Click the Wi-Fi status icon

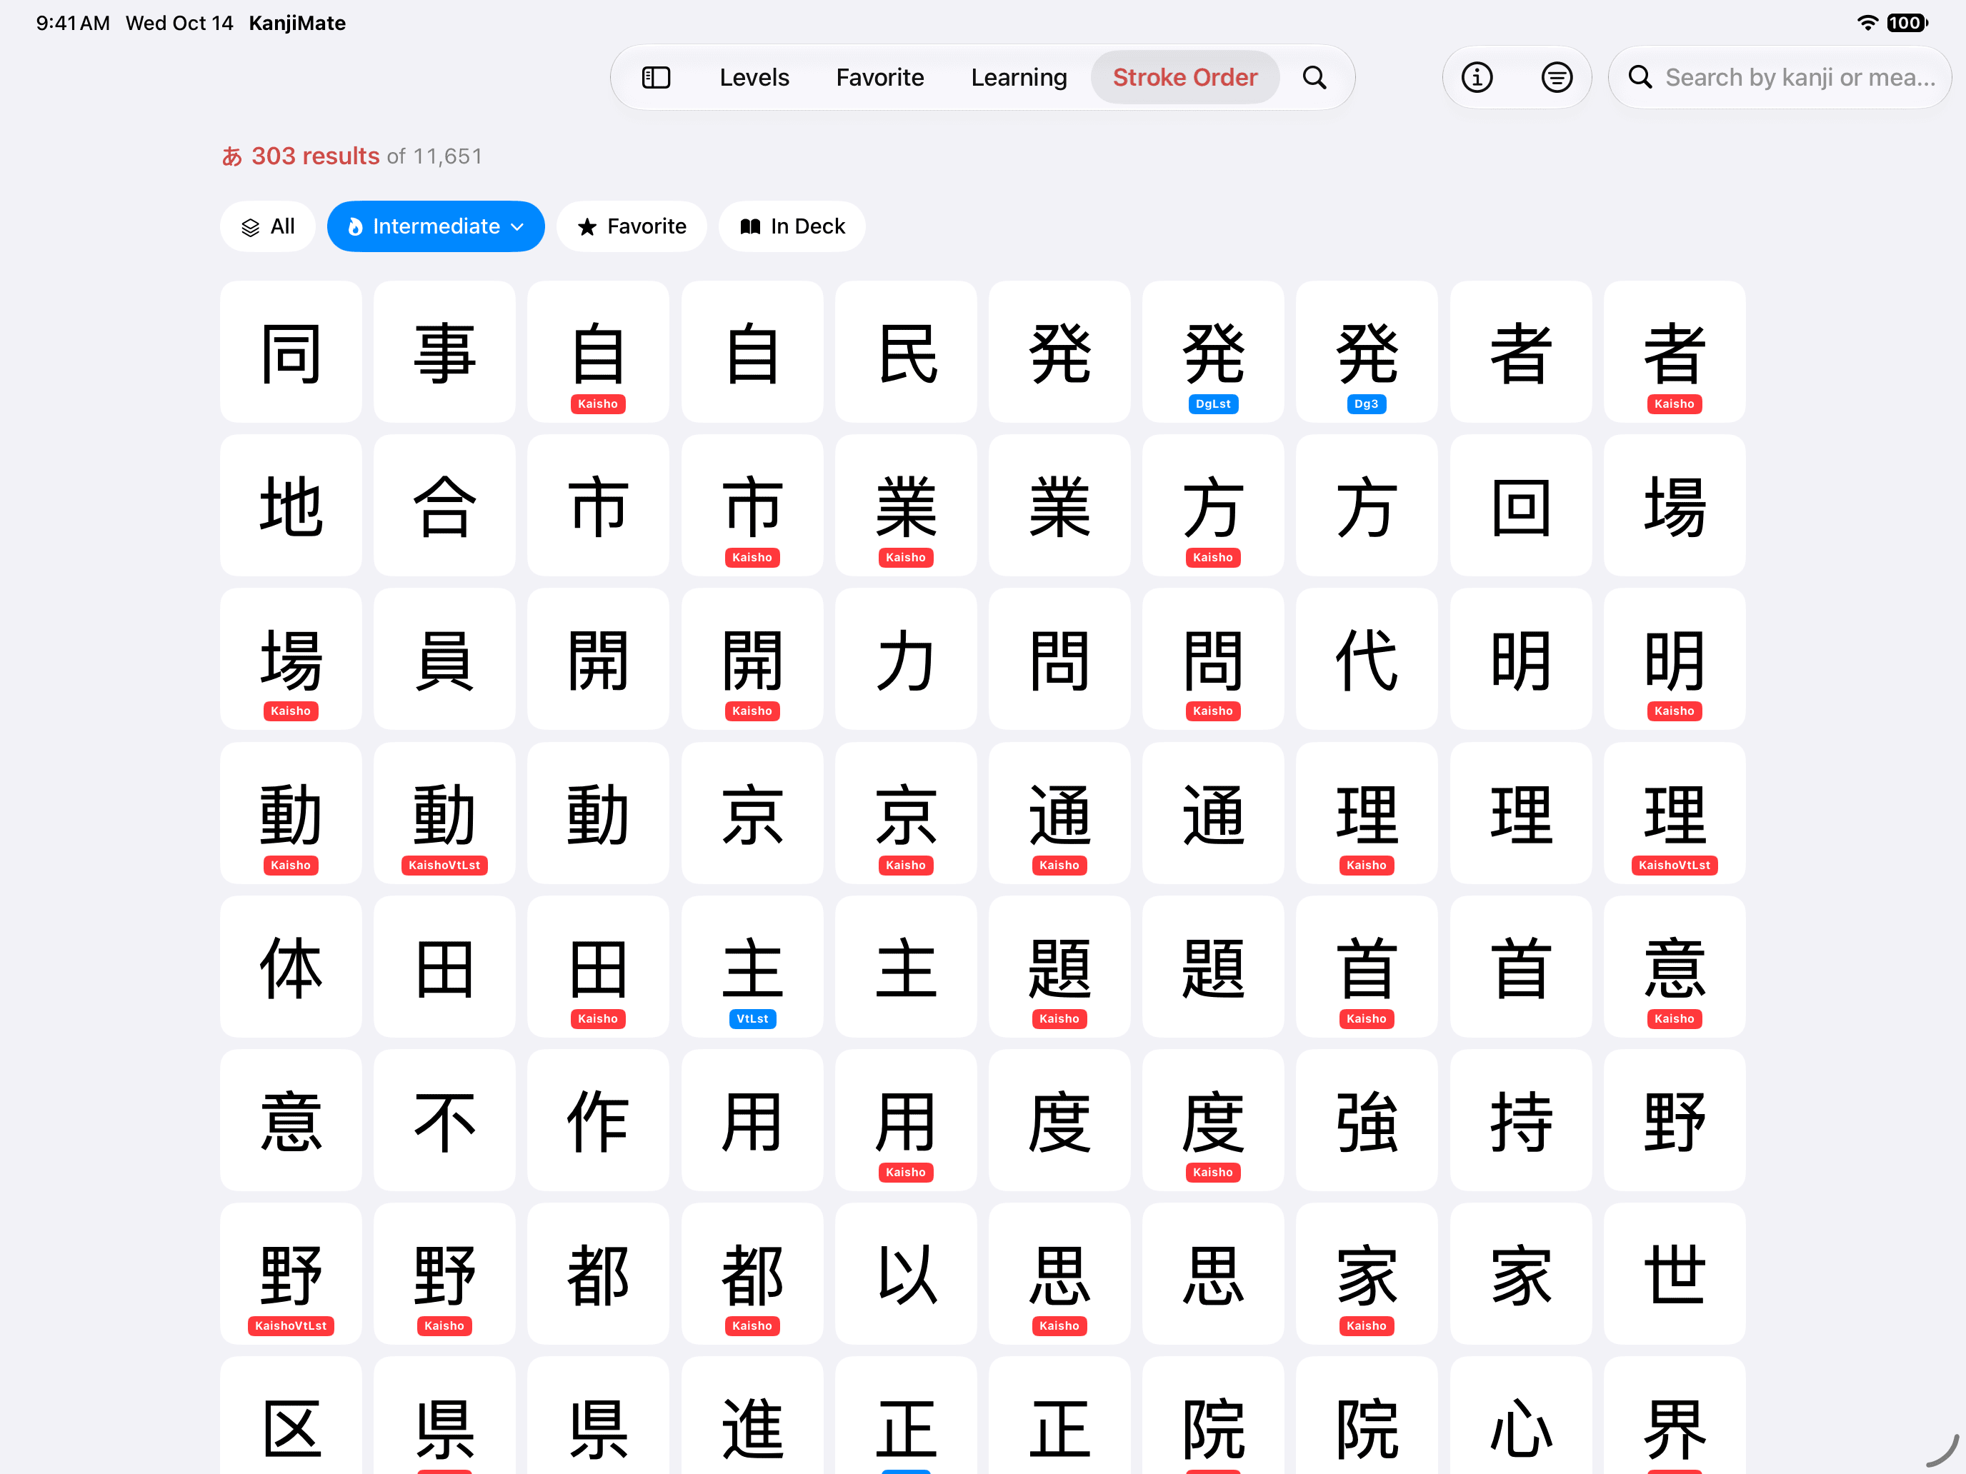point(1867,23)
